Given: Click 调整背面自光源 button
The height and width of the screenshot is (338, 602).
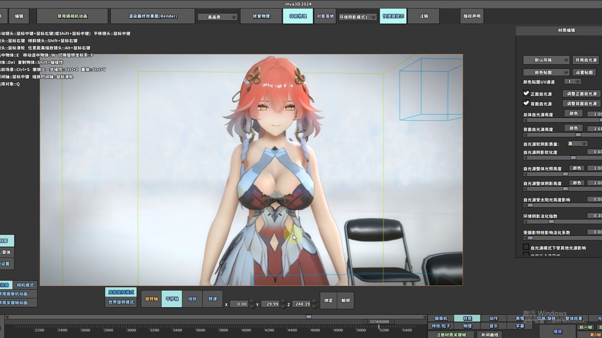Looking at the screenshot, I should [582, 103].
